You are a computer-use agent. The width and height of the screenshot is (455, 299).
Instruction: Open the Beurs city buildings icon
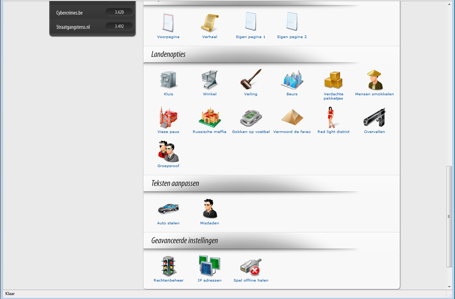(x=292, y=79)
